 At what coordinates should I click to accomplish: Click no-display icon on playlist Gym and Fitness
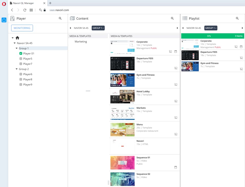tap(241, 69)
